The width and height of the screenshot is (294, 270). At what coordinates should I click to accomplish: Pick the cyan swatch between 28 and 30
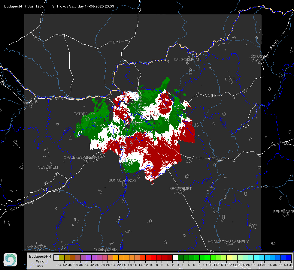256,257
